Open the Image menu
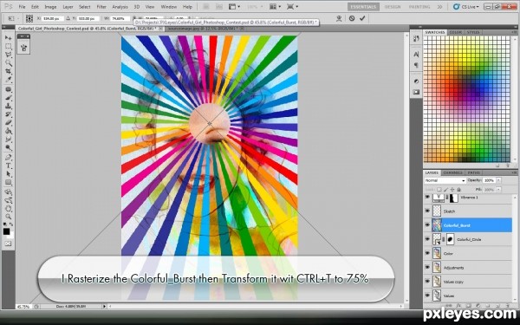 tap(50, 7)
